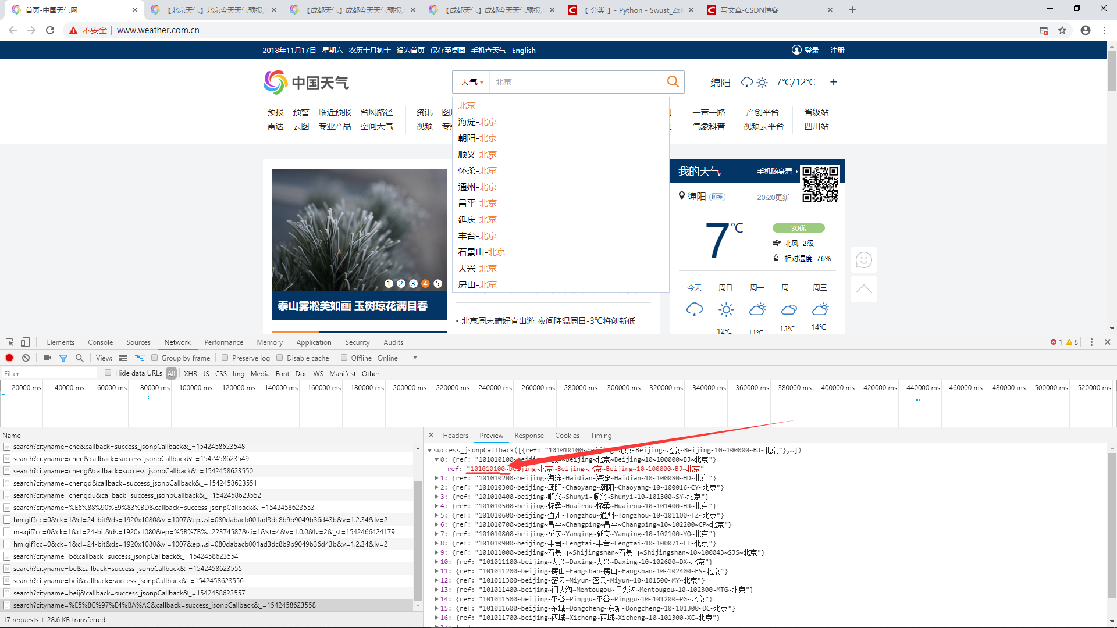Enable Group by frame
1117x628 pixels.
point(155,358)
